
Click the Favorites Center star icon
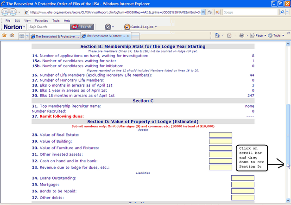point(5,35)
